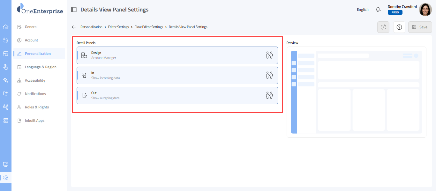
Task: Click the focus frame icon beside help
Action: click(x=383, y=27)
